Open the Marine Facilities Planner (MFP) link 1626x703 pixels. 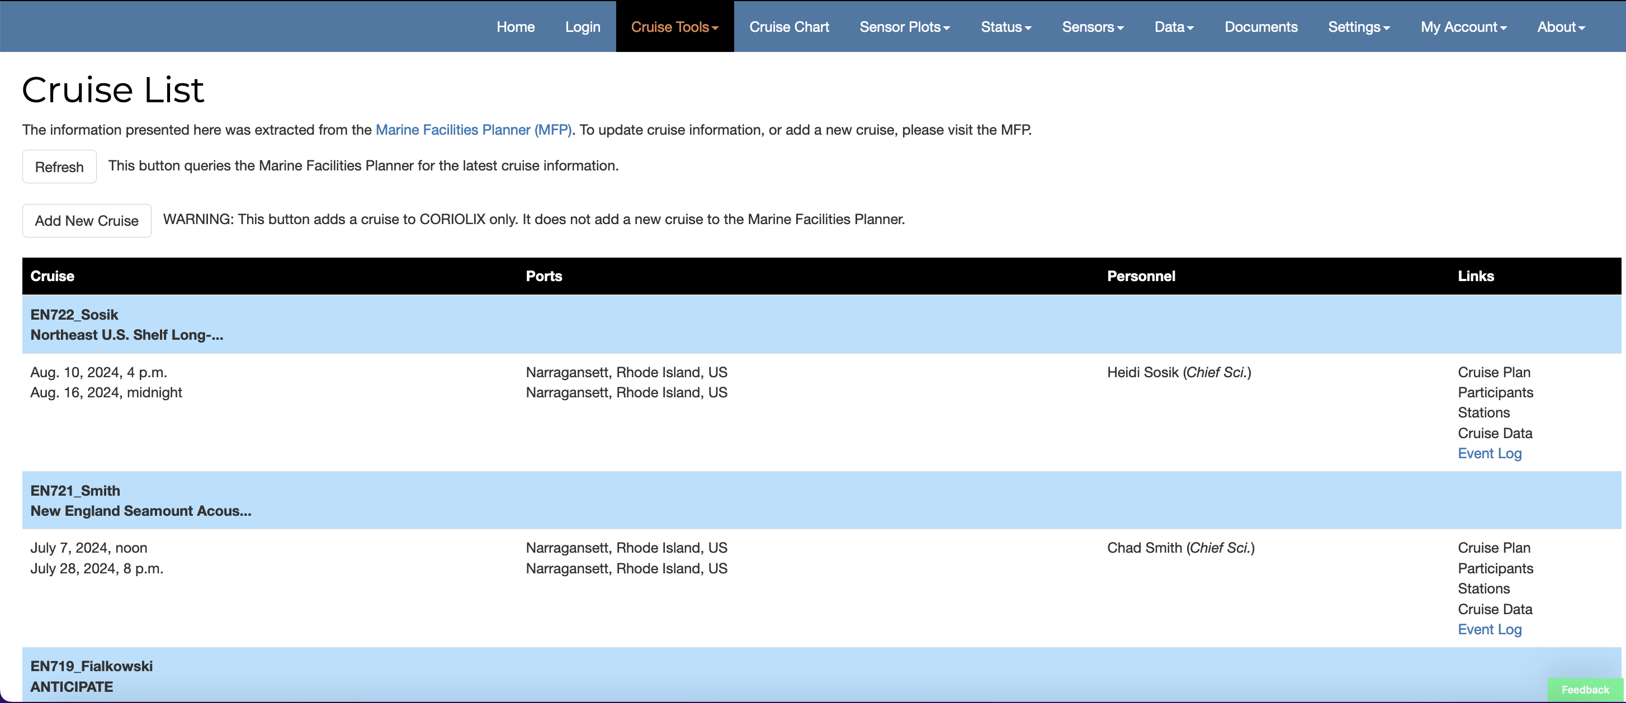(x=473, y=129)
